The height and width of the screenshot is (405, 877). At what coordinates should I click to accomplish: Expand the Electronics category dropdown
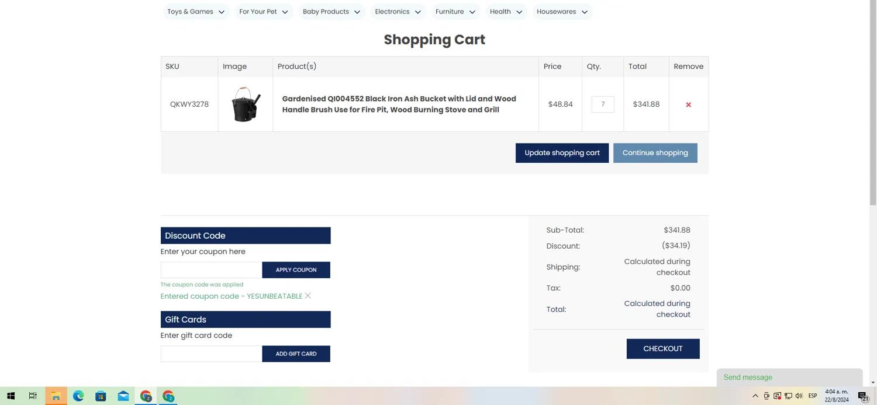tap(398, 12)
